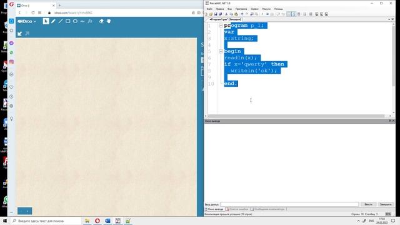This screenshot has width=400, height=225.
Task: Open the IDroo logo dropdown menu
Action: pyautogui.click(x=27, y=21)
